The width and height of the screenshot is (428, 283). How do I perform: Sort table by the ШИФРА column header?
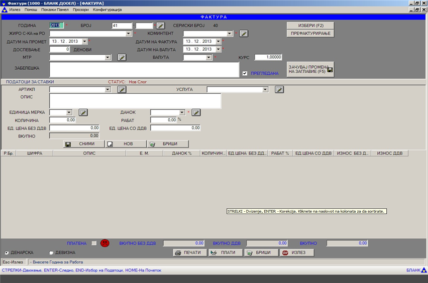tap(34, 153)
